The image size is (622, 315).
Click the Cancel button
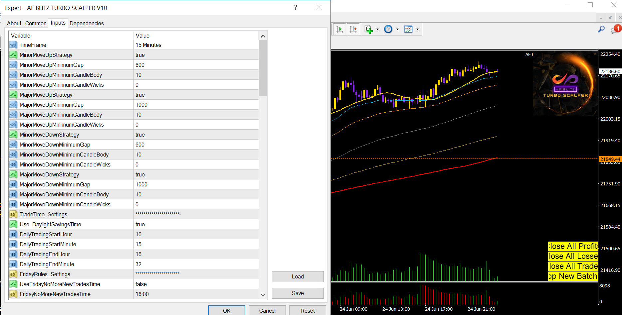click(x=267, y=310)
